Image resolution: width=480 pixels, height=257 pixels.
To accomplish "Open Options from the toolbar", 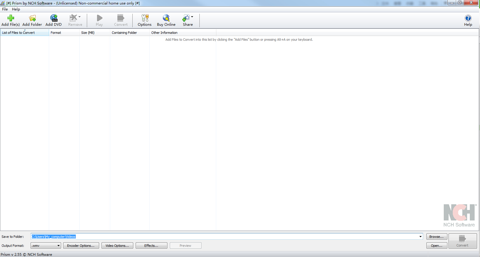I will click(145, 18).
